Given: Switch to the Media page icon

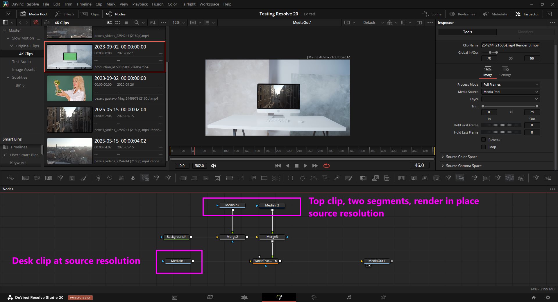Looking at the screenshot, I should click(x=175, y=297).
